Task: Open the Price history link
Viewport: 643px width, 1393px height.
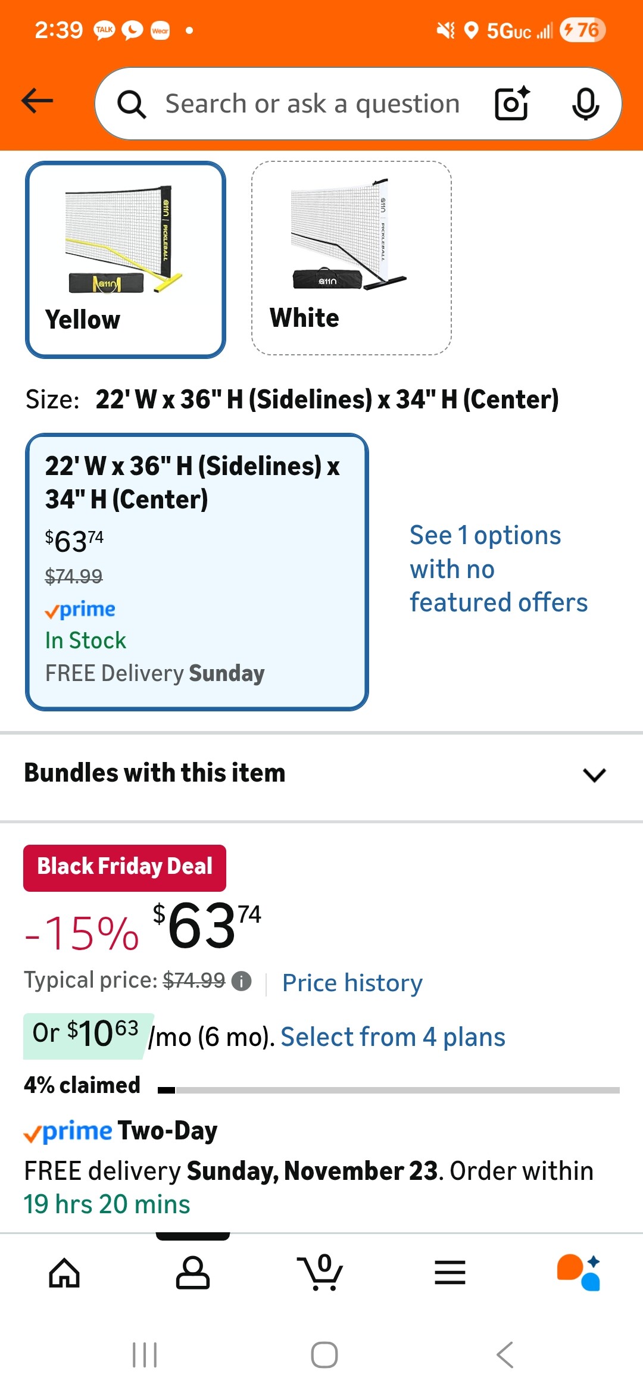Action: tap(352, 983)
